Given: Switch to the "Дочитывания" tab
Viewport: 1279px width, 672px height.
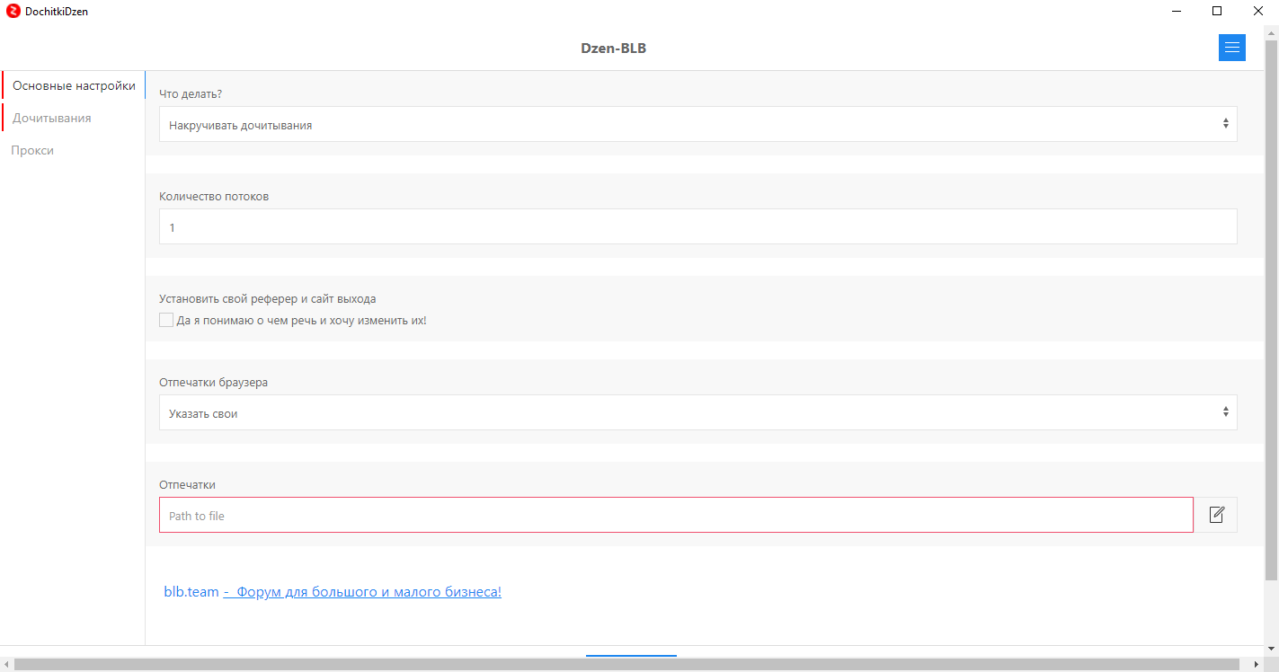Looking at the screenshot, I should 51,118.
